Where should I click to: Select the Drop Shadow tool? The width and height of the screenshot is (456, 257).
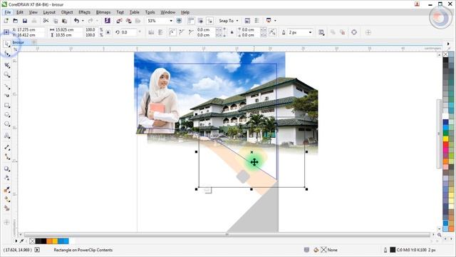pyautogui.click(x=7, y=168)
